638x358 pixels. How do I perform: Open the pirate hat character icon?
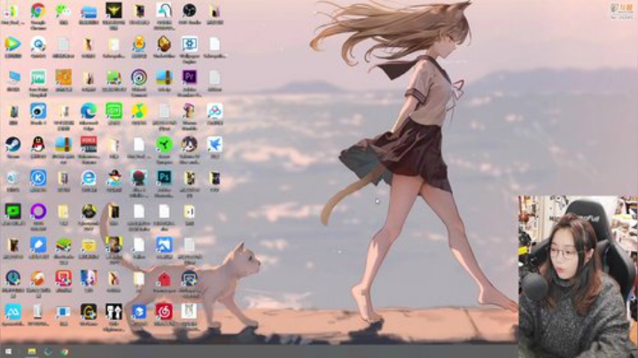tap(113, 178)
